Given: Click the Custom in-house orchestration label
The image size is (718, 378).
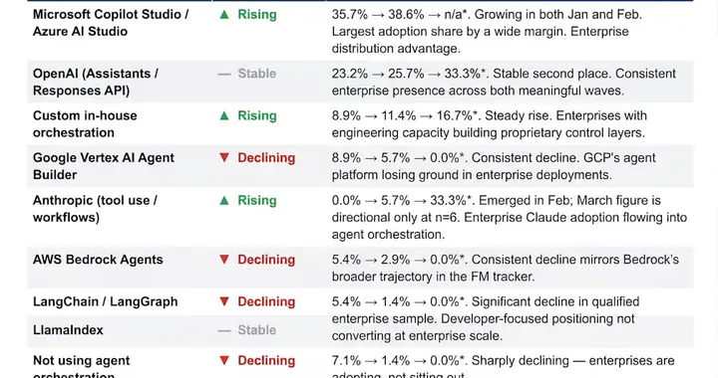Looking at the screenshot, I should pyautogui.click(x=85, y=124).
